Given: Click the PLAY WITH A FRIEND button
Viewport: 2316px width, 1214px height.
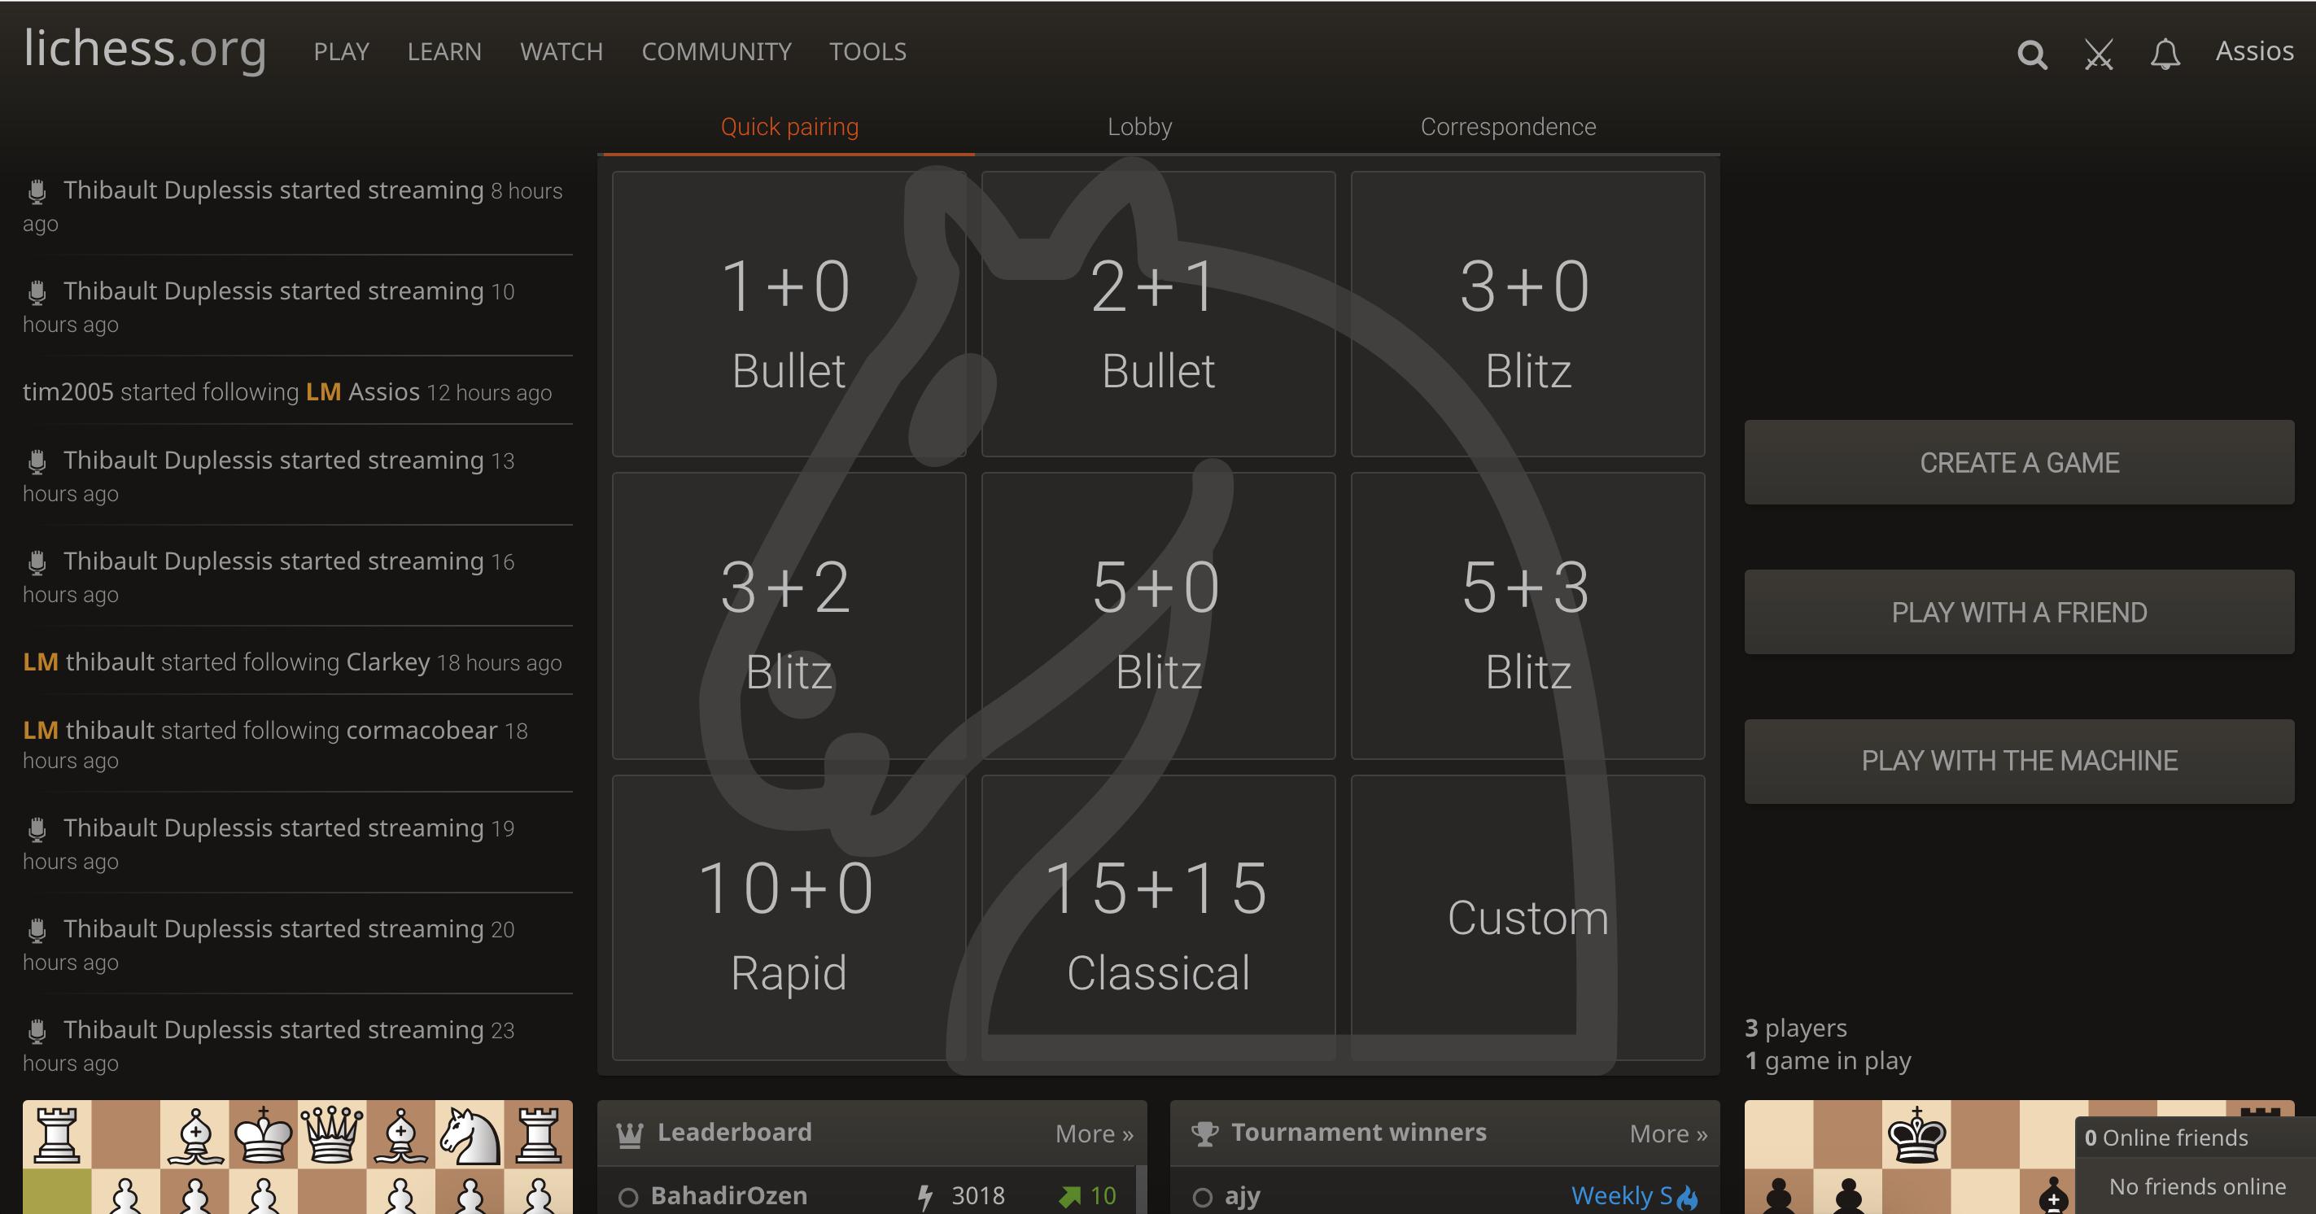Looking at the screenshot, I should (x=2019, y=611).
